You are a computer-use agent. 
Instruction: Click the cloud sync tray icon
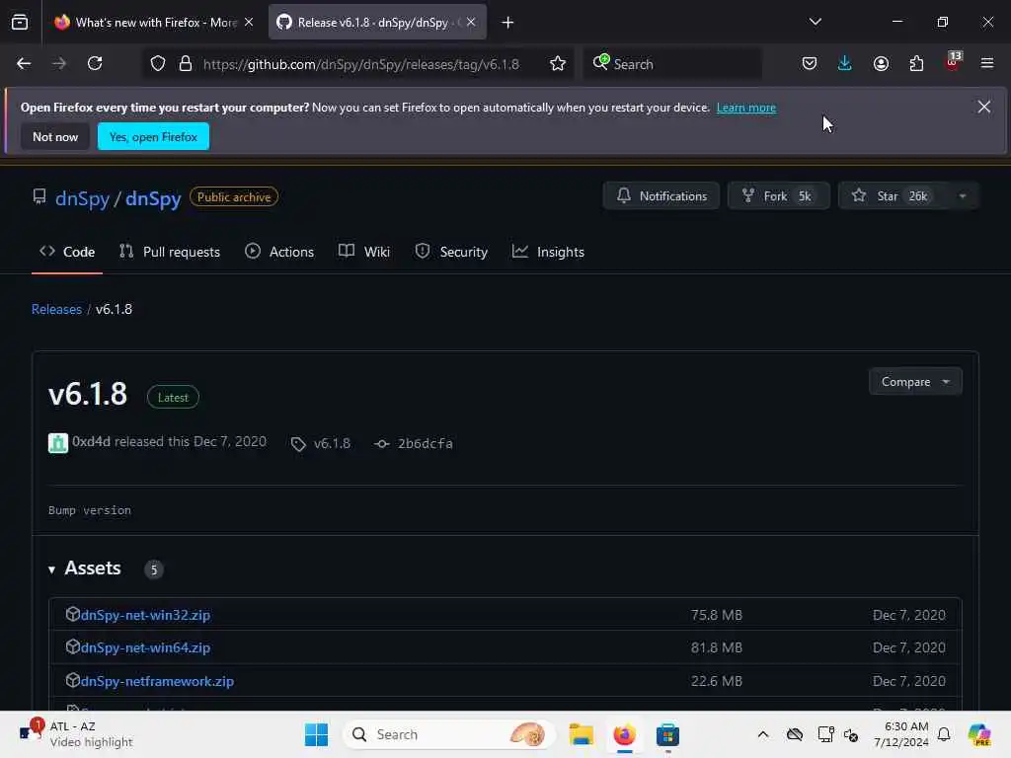(795, 734)
